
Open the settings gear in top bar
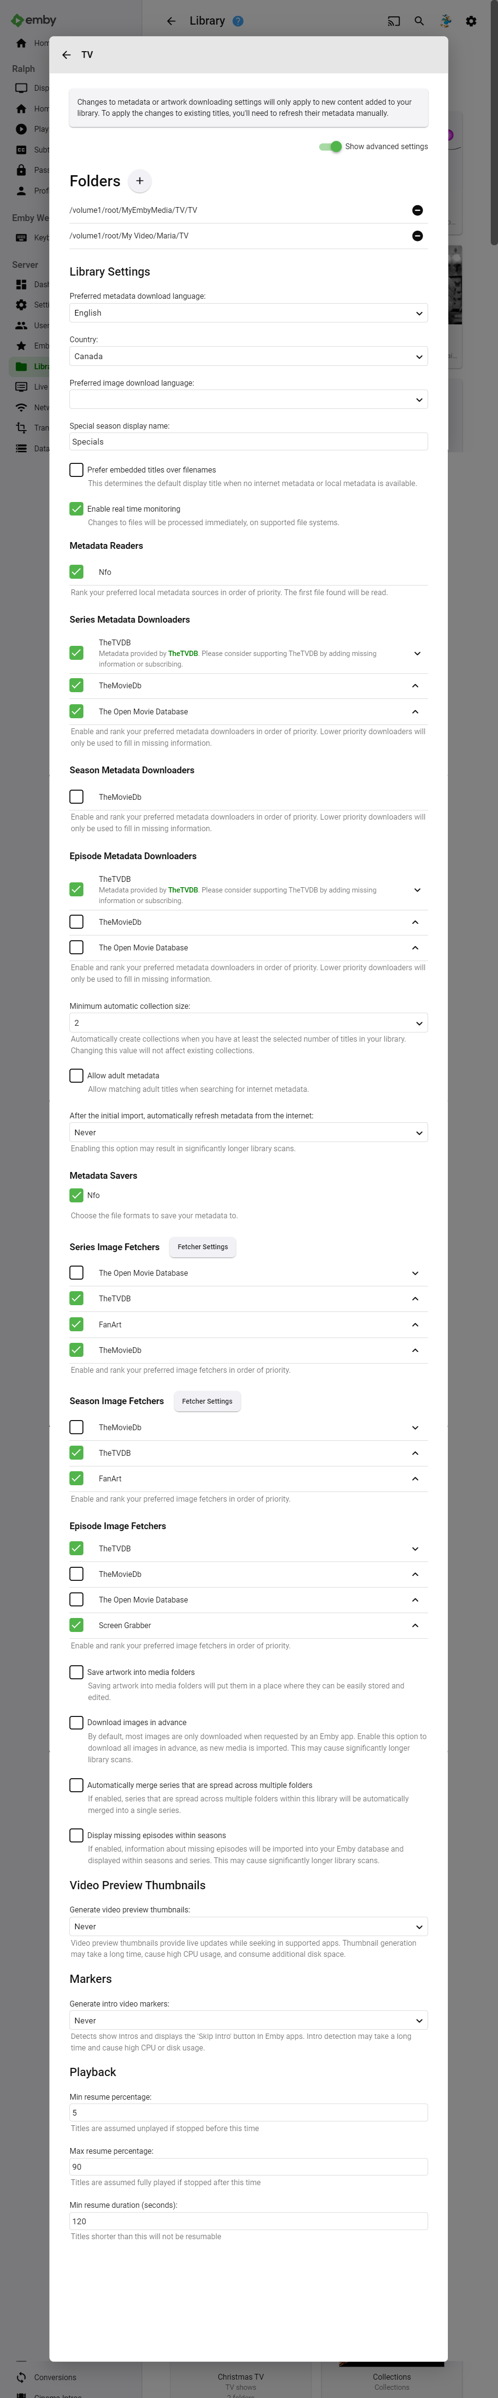tap(471, 20)
